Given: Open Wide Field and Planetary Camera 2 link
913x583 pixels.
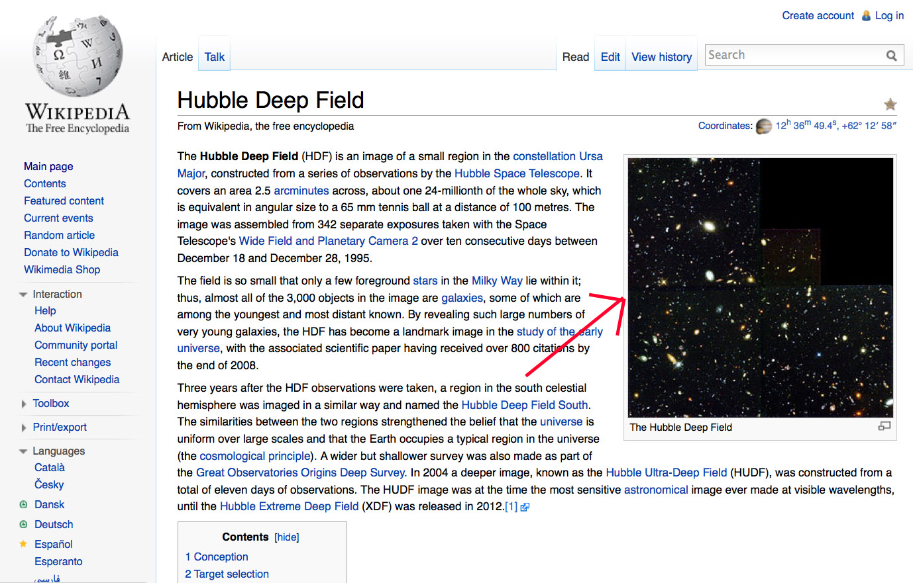Looking at the screenshot, I should [x=328, y=241].
